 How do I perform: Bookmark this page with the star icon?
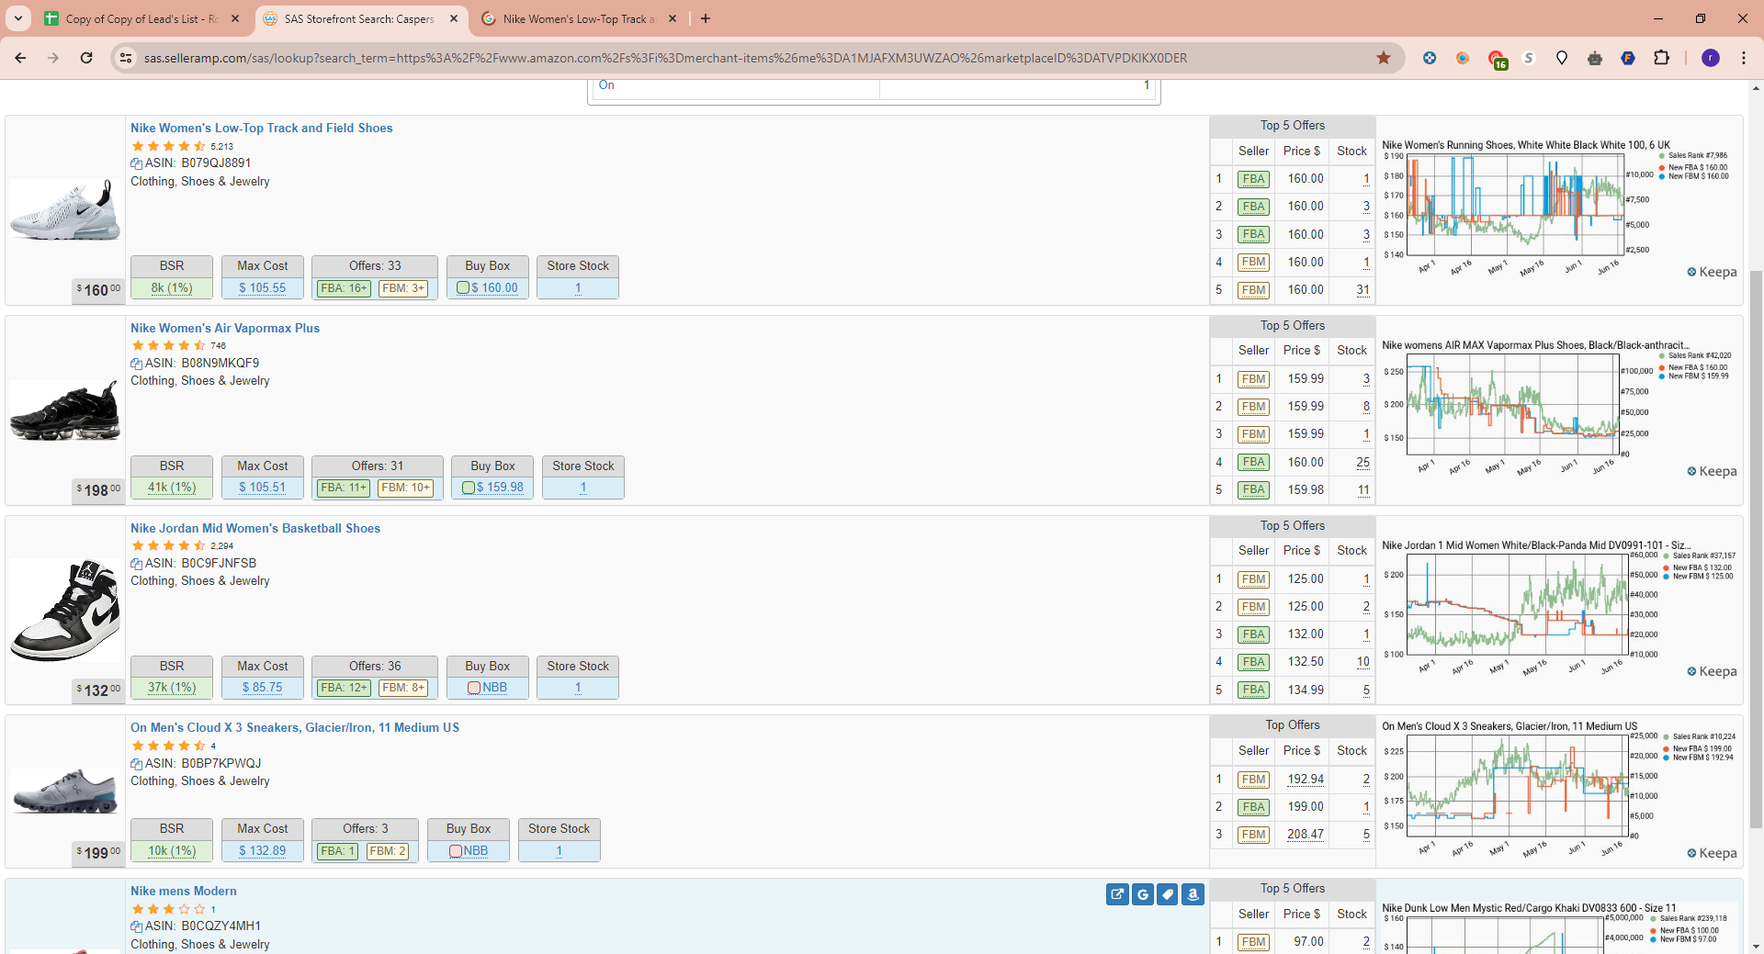pyautogui.click(x=1384, y=58)
